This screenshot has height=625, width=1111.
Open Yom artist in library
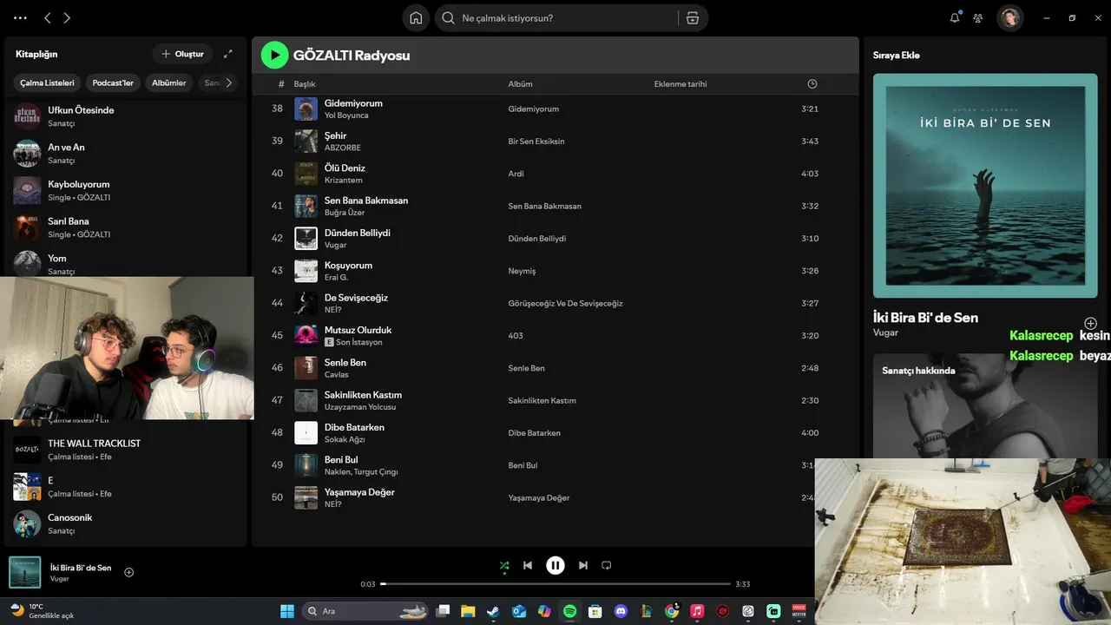click(126, 263)
